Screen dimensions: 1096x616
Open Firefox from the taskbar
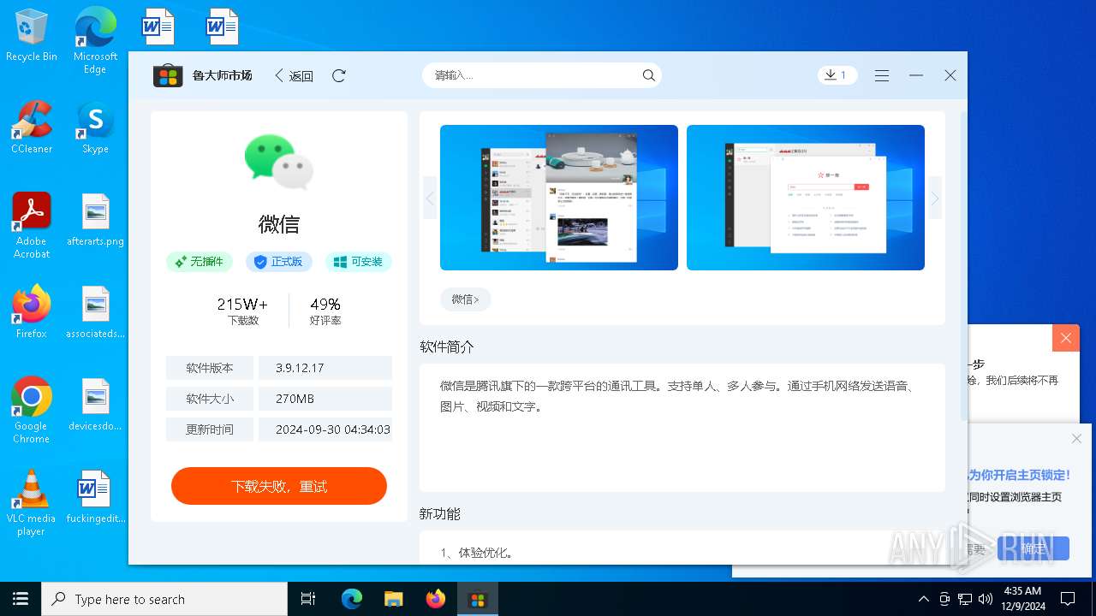click(x=436, y=599)
